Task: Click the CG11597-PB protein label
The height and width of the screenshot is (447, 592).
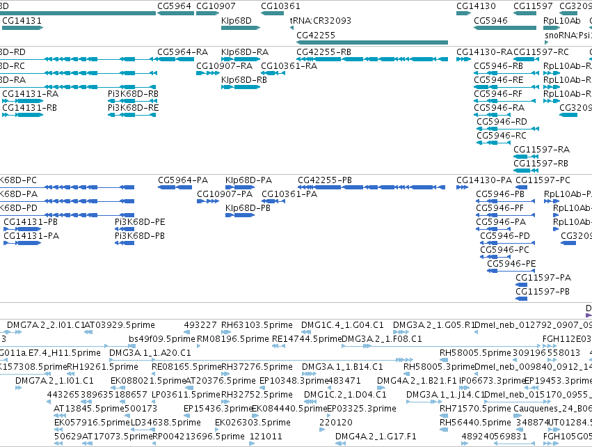Action: point(543,292)
